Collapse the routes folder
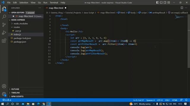This screenshot has height=106, width=190. 17,27
